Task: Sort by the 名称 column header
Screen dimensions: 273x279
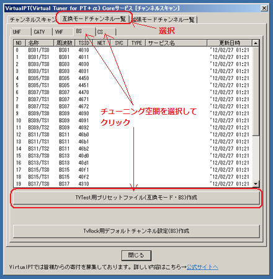Action: 40,43
